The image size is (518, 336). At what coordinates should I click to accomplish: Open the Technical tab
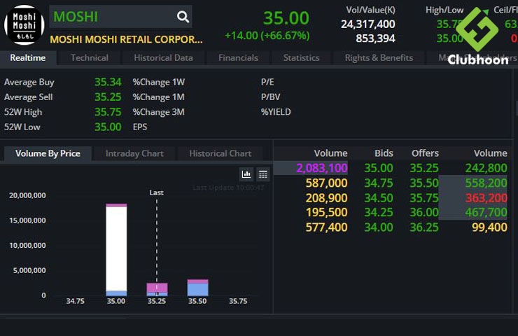pyautogui.click(x=89, y=58)
